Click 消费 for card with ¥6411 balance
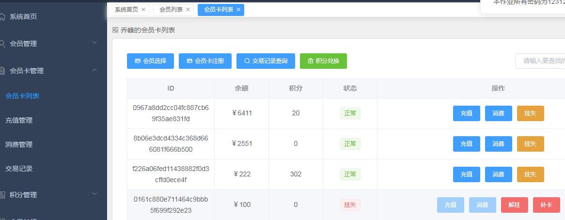Image resolution: width=565 pixels, height=220 pixels. pos(498,113)
